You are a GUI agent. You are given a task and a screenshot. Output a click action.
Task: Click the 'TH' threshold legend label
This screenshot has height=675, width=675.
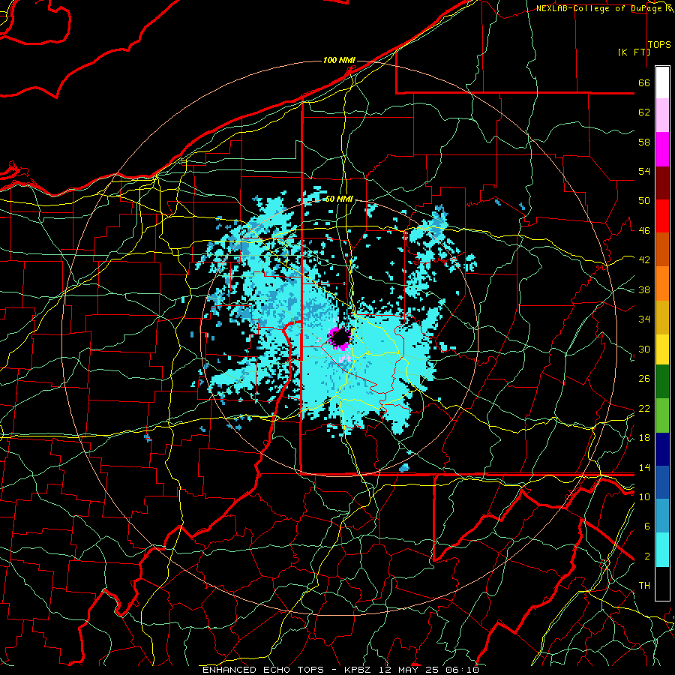[644, 586]
